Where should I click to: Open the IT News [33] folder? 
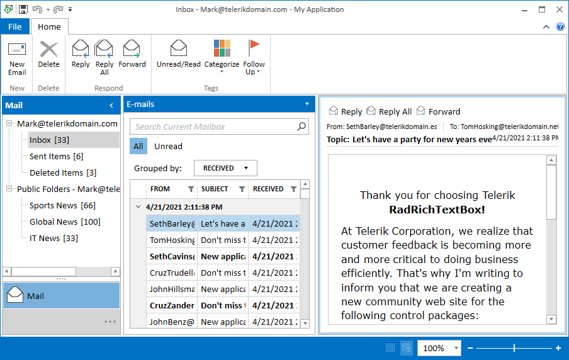pos(54,238)
